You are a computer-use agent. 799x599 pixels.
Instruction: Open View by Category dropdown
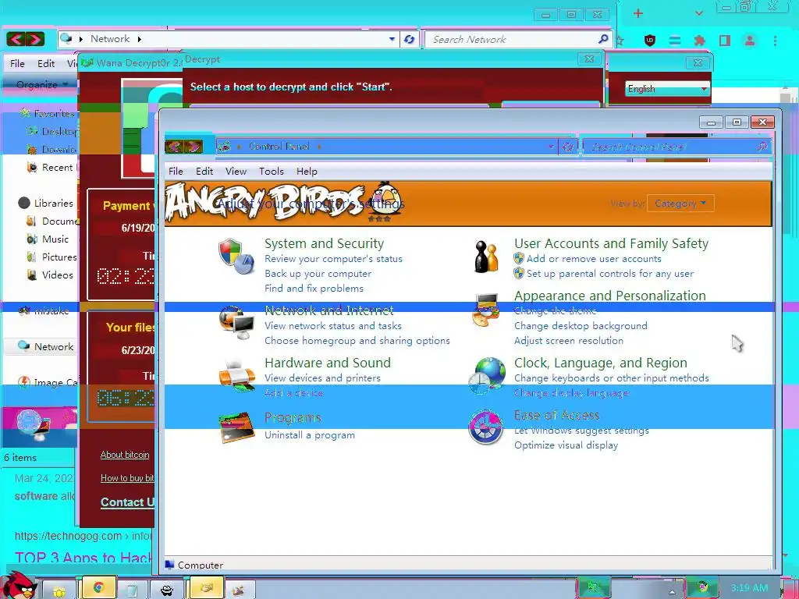click(680, 204)
